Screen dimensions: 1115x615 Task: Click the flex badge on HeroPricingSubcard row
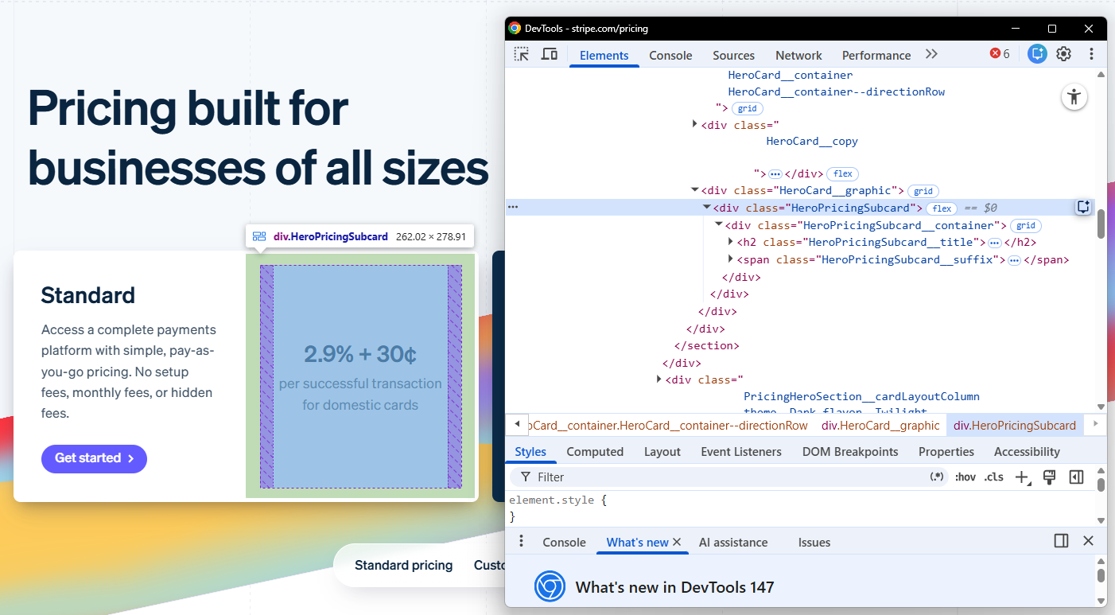pyautogui.click(x=942, y=208)
